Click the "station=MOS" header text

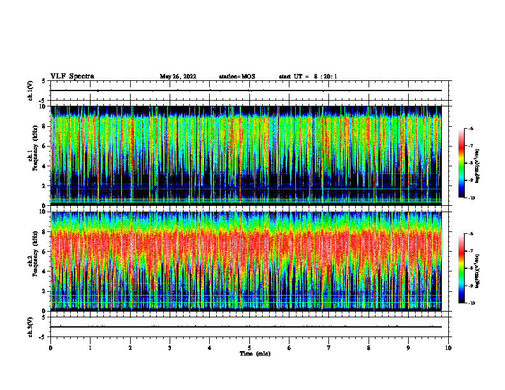(x=237, y=76)
